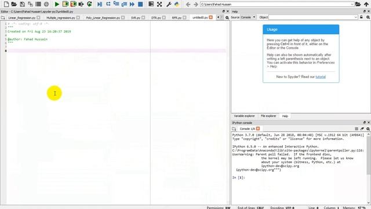Image resolution: width=371 pixels, height=209 pixels.
Task: Open the PYTHONPATH manager
Action: (x=177, y=4)
